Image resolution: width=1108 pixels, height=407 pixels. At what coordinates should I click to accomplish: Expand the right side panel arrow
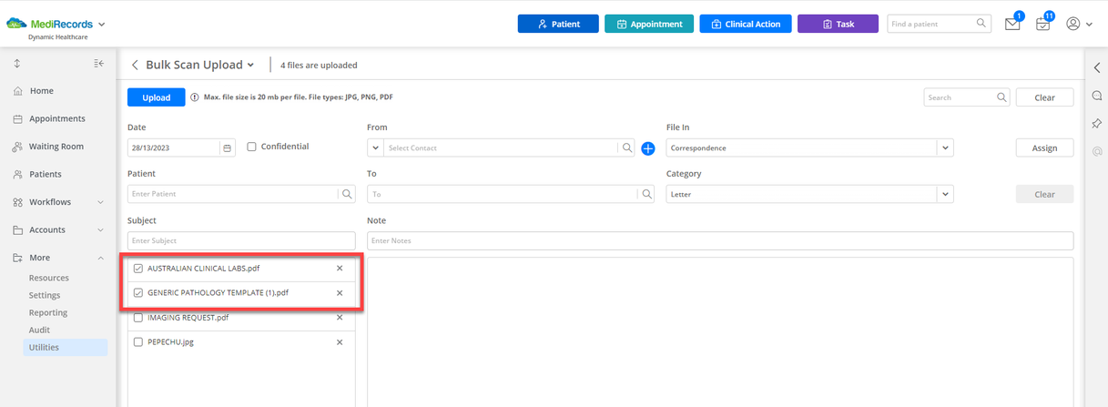(x=1096, y=67)
